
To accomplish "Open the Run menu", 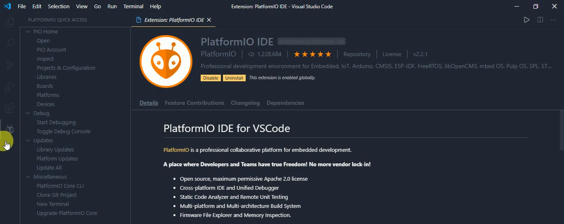I will coord(112,6).
